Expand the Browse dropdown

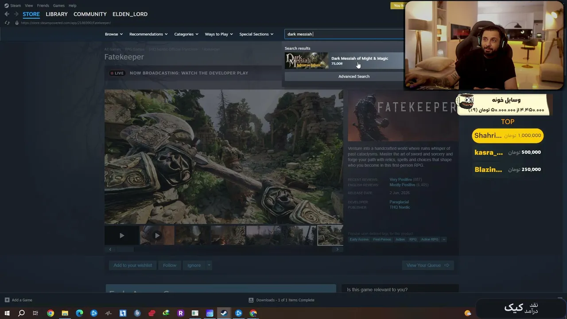pos(114,34)
